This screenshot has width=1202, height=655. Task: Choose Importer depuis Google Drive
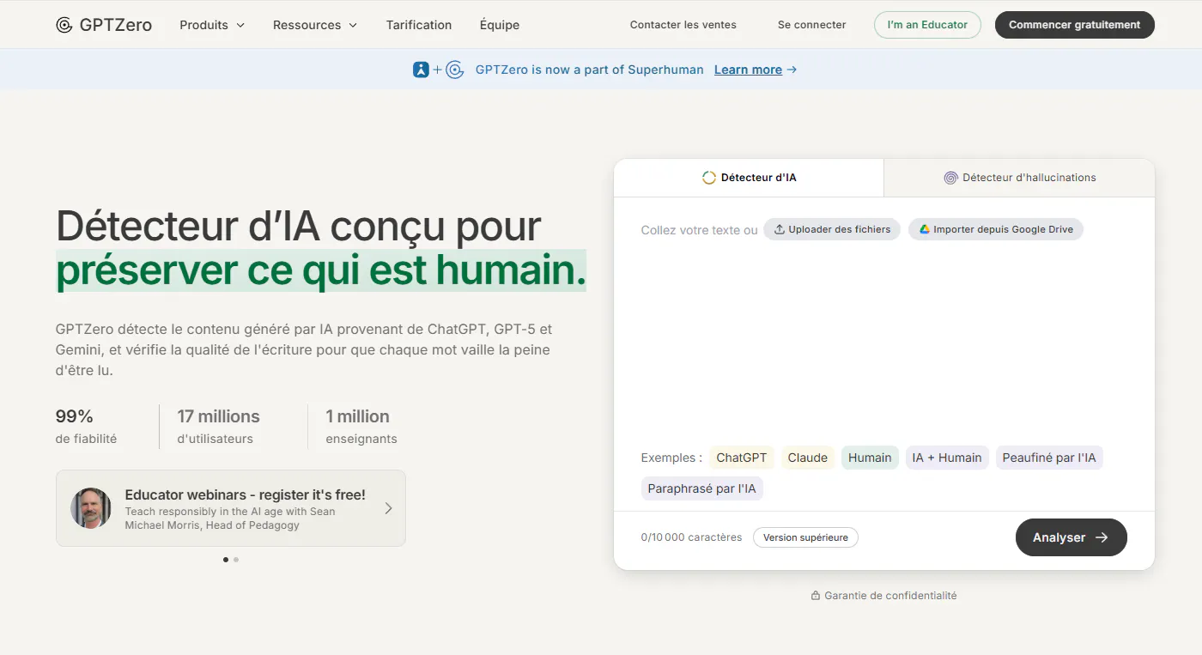[996, 229]
